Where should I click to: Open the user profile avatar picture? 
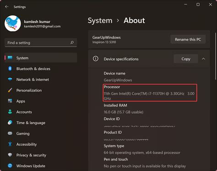[13, 23]
